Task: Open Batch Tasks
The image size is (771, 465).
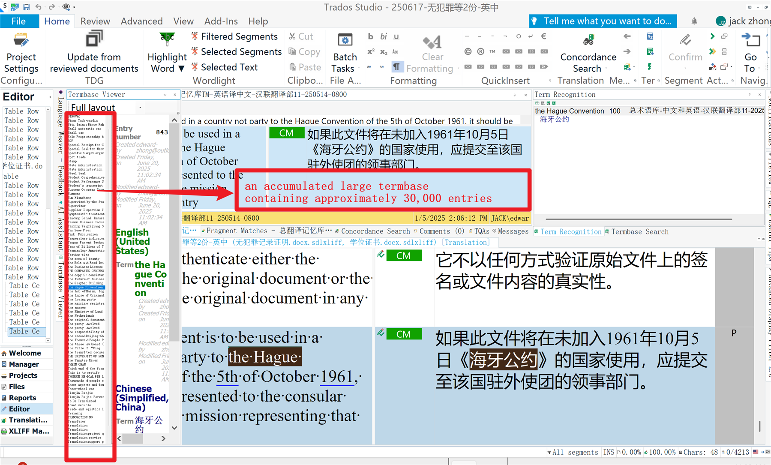Action: click(x=345, y=53)
